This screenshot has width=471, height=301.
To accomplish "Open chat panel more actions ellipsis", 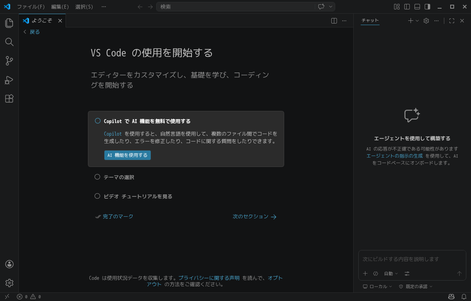I will (x=436, y=21).
